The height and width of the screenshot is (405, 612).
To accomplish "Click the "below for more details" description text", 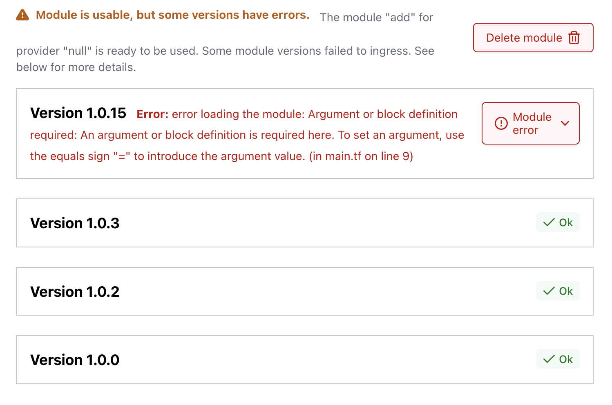I will tap(76, 67).
